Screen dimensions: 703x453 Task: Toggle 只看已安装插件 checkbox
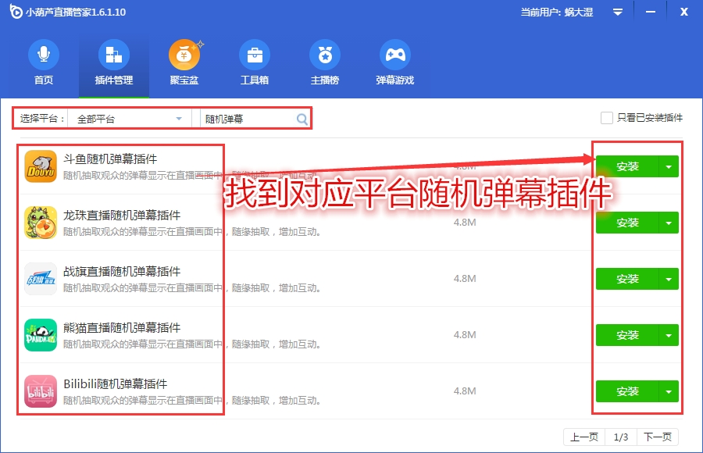point(607,118)
